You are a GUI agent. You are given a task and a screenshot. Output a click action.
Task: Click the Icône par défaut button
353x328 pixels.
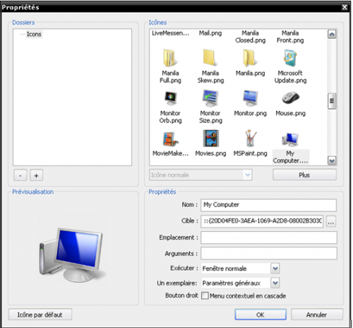(x=40, y=315)
